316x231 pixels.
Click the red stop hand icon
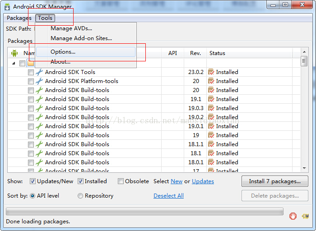click(x=293, y=216)
